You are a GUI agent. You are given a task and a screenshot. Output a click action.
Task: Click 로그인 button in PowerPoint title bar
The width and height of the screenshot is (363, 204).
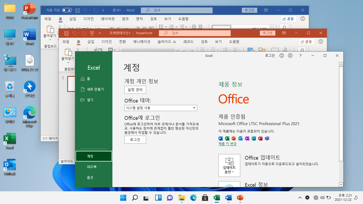268,33
